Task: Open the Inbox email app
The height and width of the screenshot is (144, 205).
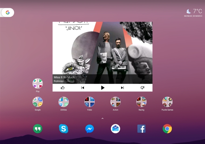Action: [x=115, y=129]
